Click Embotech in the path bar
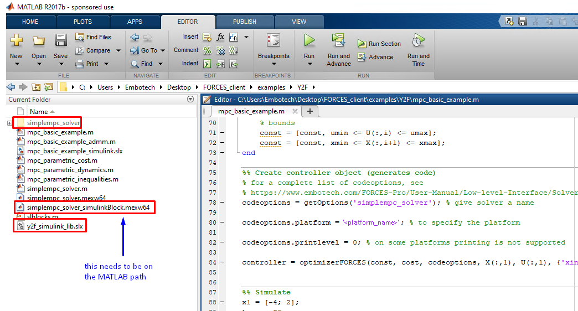This screenshot has height=311, width=578. 140,87
